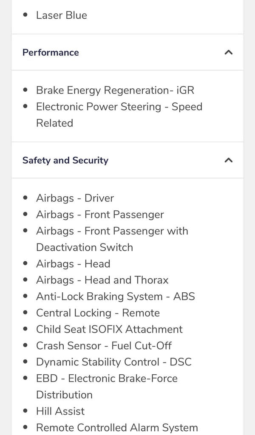Click the Hill Assist entry
This screenshot has width=255, height=435.
click(60, 411)
